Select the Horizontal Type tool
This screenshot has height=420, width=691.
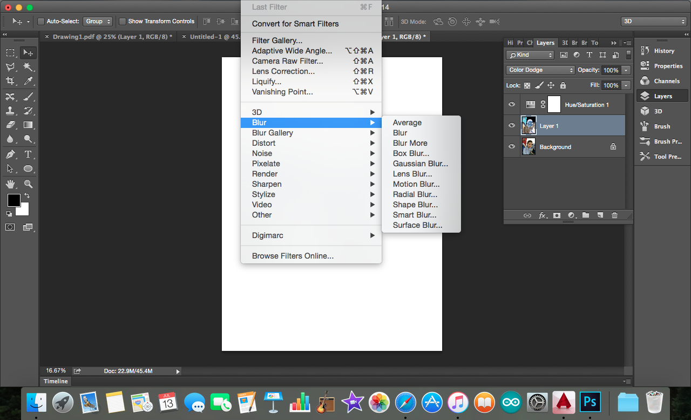point(28,154)
